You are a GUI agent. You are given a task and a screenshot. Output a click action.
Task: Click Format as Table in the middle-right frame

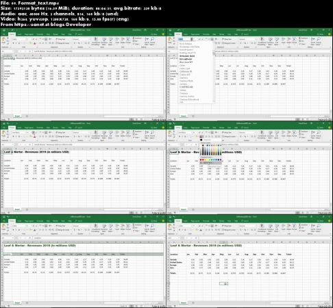tap(270, 134)
